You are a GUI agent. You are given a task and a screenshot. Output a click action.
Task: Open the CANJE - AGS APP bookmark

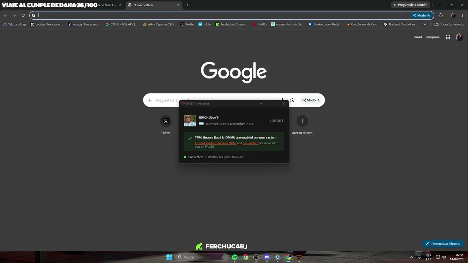click(x=121, y=24)
